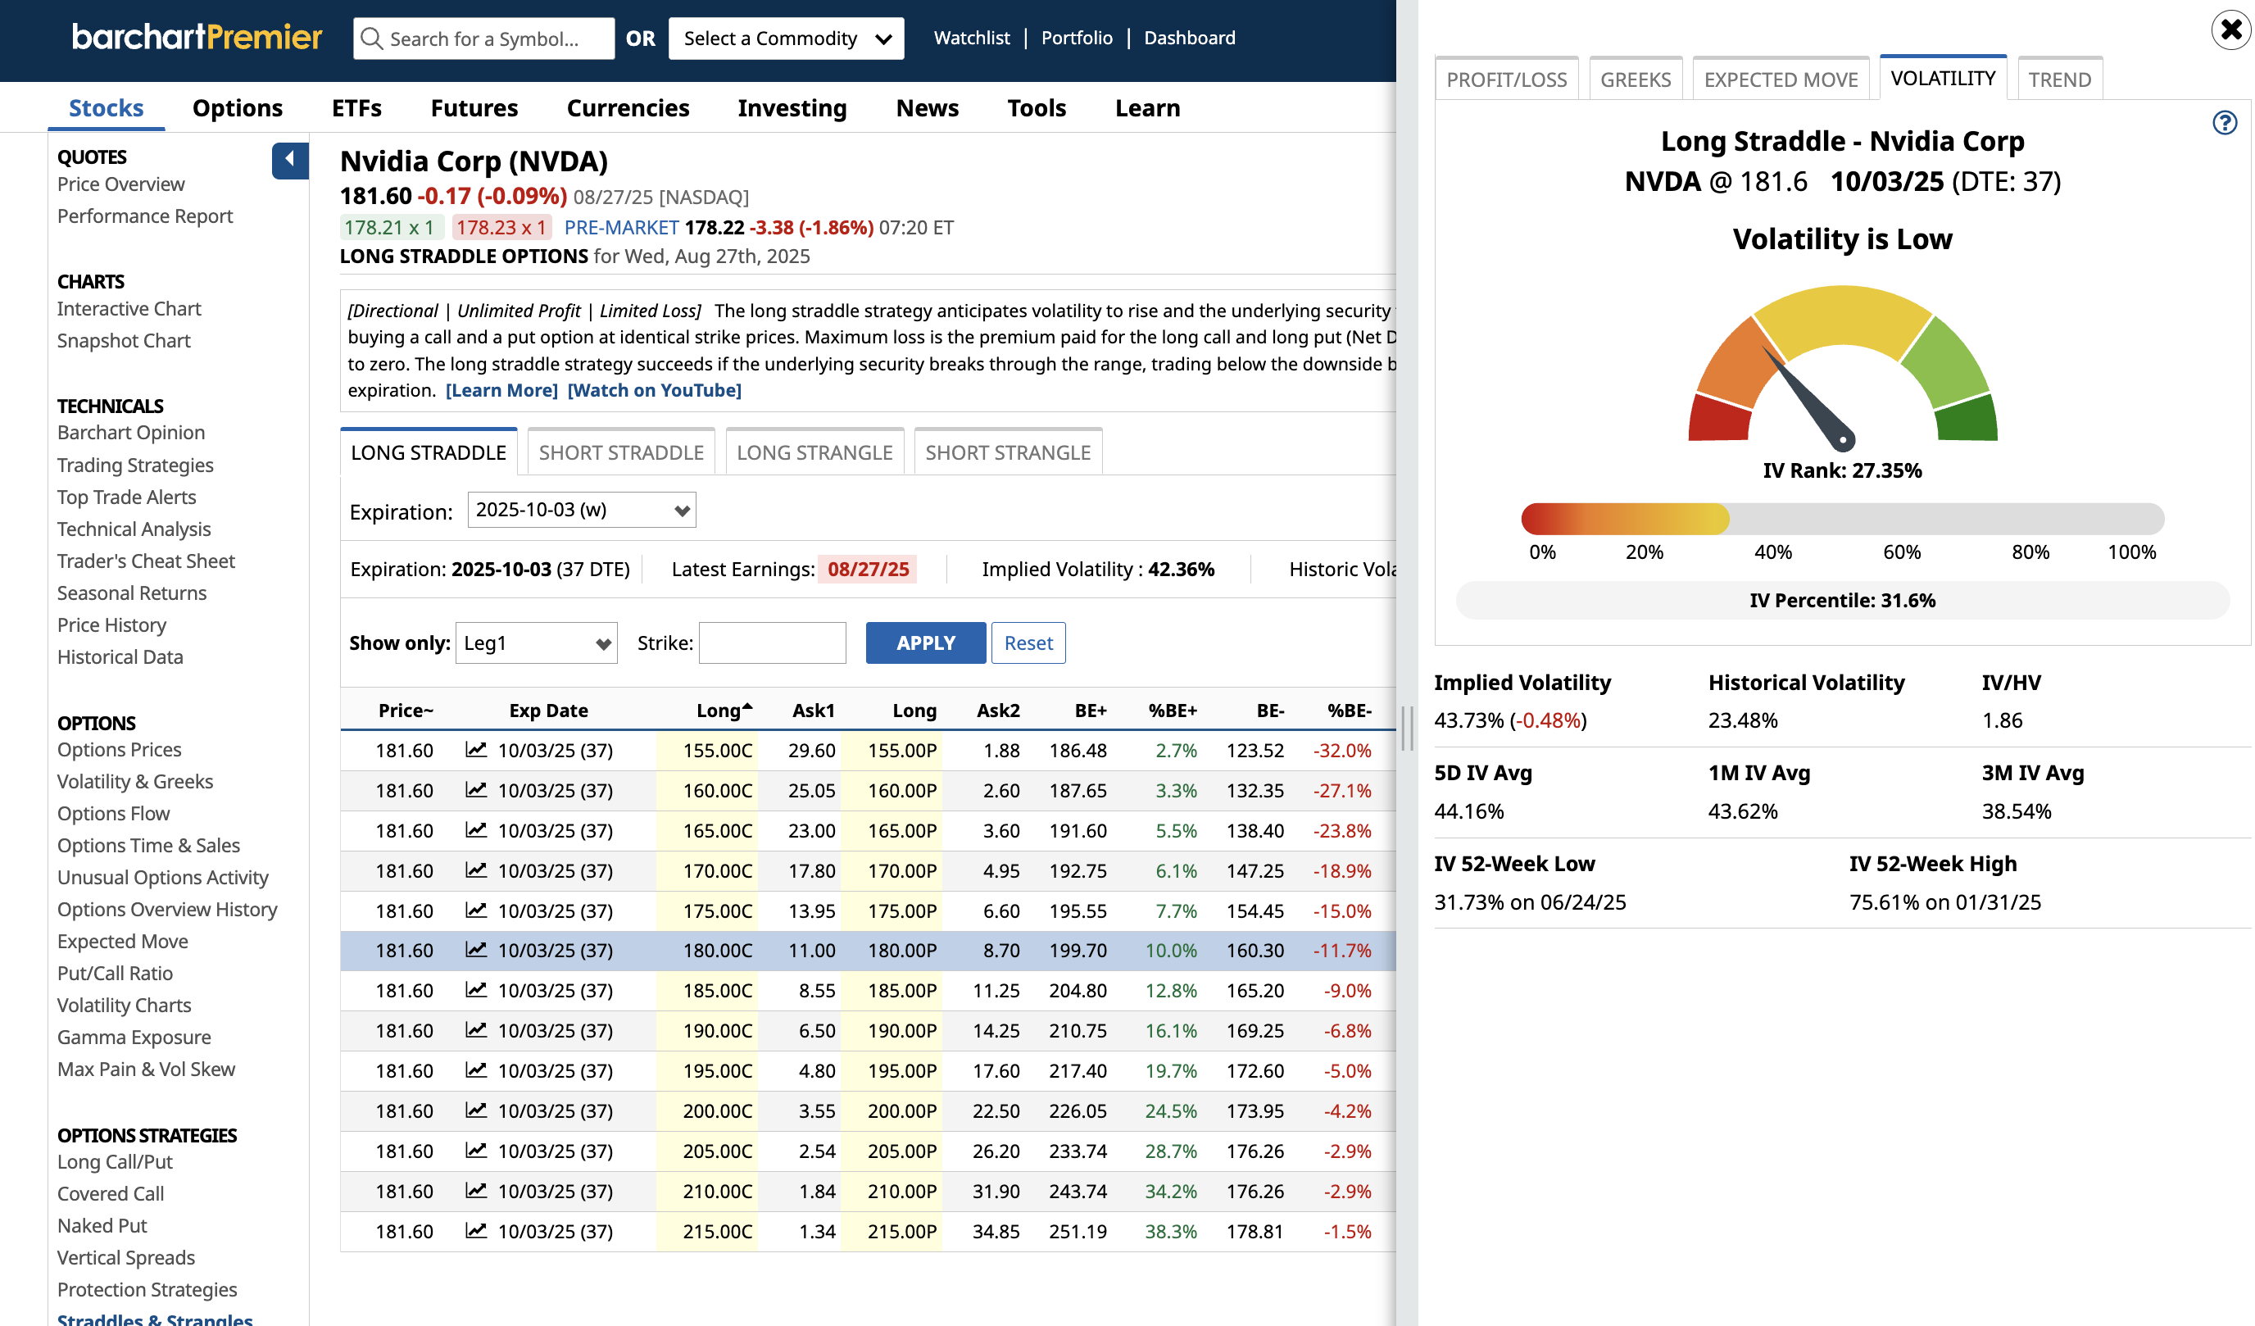Open Gamma Exposure in sidebar
The image size is (2255, 1326).
[134, 1037]
